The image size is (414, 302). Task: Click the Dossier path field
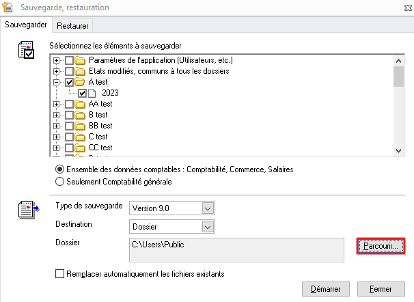click(x=236, y=249)
